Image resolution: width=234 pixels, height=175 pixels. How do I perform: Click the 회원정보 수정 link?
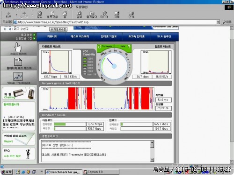point(25,38)
